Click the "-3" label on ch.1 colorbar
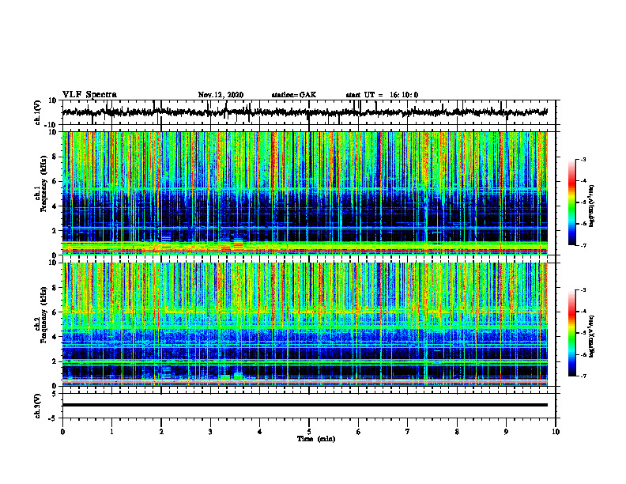 click(x=583, y=160)
